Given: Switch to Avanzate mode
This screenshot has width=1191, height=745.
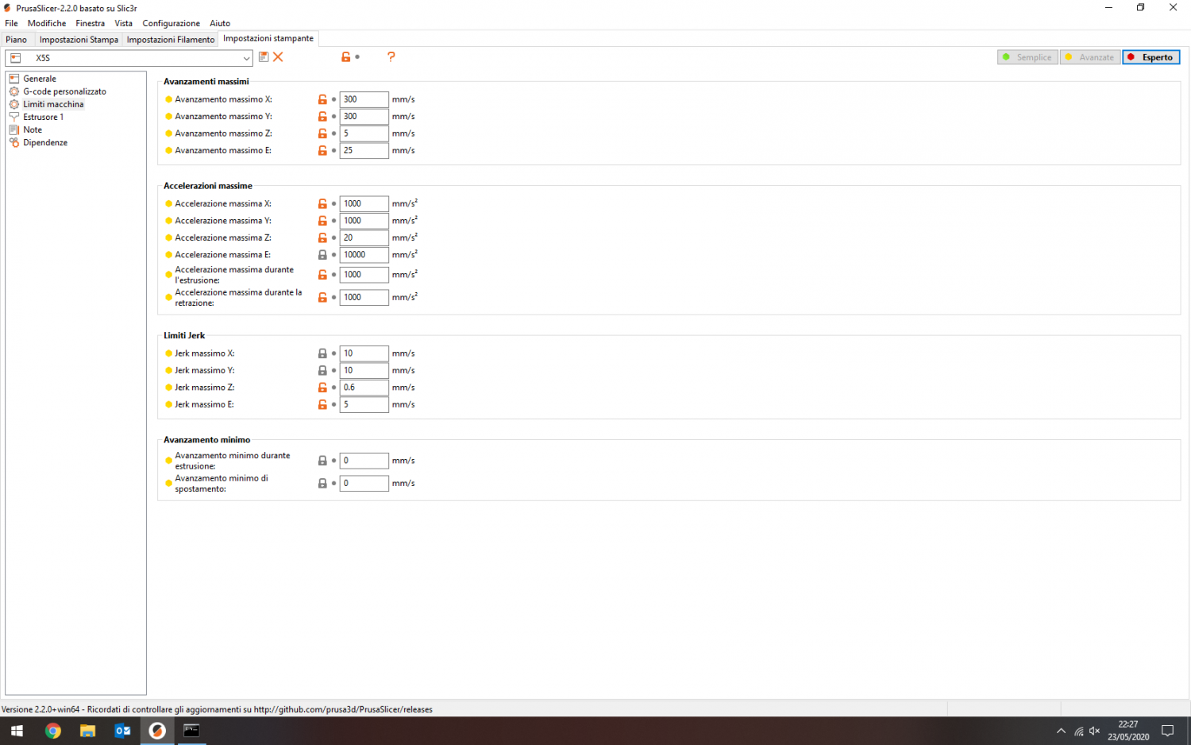Looking at the screenshot, I should tap(1090, 57).
